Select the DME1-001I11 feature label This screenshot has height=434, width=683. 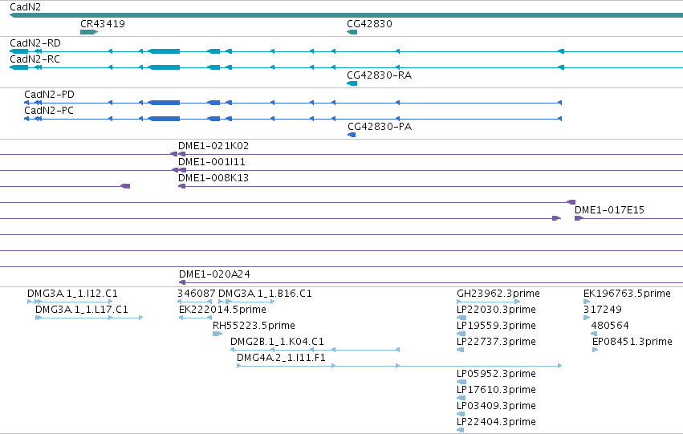212,161
